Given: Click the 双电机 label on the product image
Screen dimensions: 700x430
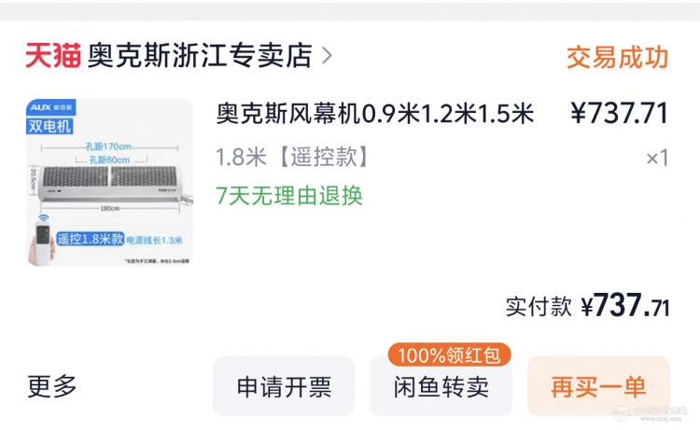Looking at the screenshot, I should pos(50,126).
